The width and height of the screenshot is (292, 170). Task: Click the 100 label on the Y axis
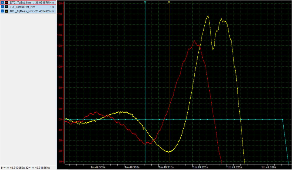59,67
